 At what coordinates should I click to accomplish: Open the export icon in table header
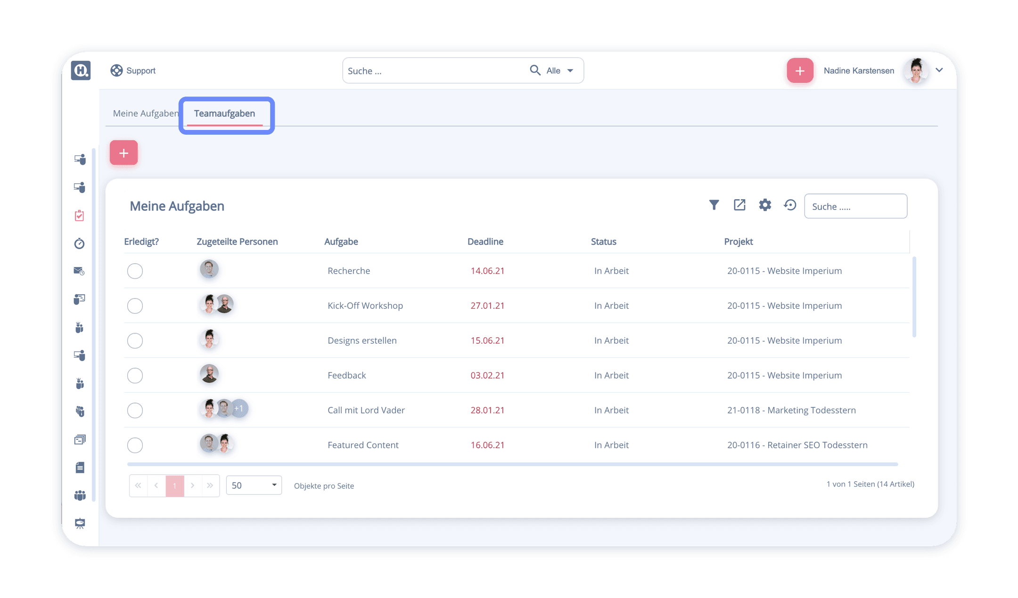(x=739, y=205)
